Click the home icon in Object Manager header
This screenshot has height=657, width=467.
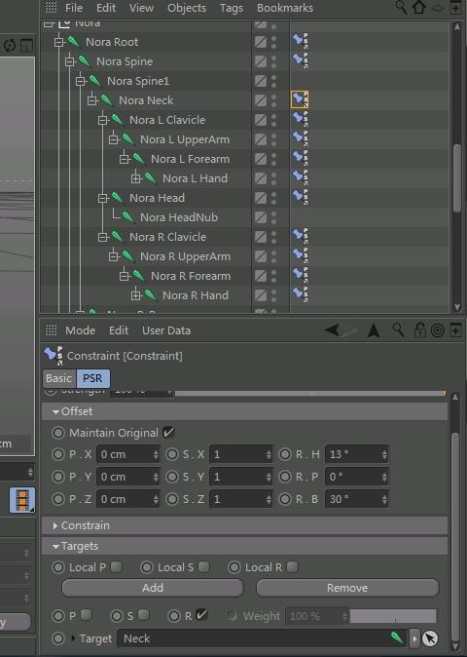(419, 8)
